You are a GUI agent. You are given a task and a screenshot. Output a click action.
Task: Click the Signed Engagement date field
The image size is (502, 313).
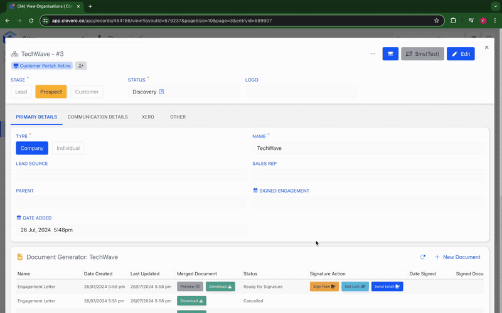pos(368,203)
